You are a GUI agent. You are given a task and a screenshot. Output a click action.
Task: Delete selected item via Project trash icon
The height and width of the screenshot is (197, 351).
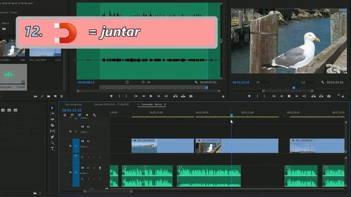pyautogui.click(x=62, y=96)
